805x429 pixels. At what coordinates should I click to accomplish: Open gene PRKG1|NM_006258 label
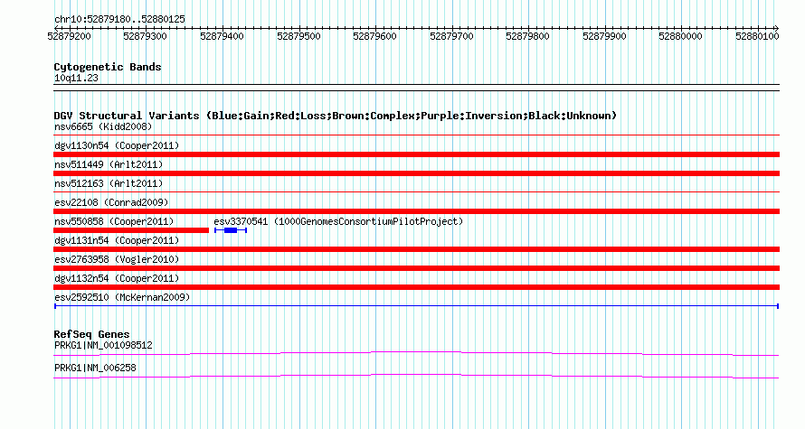point(95,368)
